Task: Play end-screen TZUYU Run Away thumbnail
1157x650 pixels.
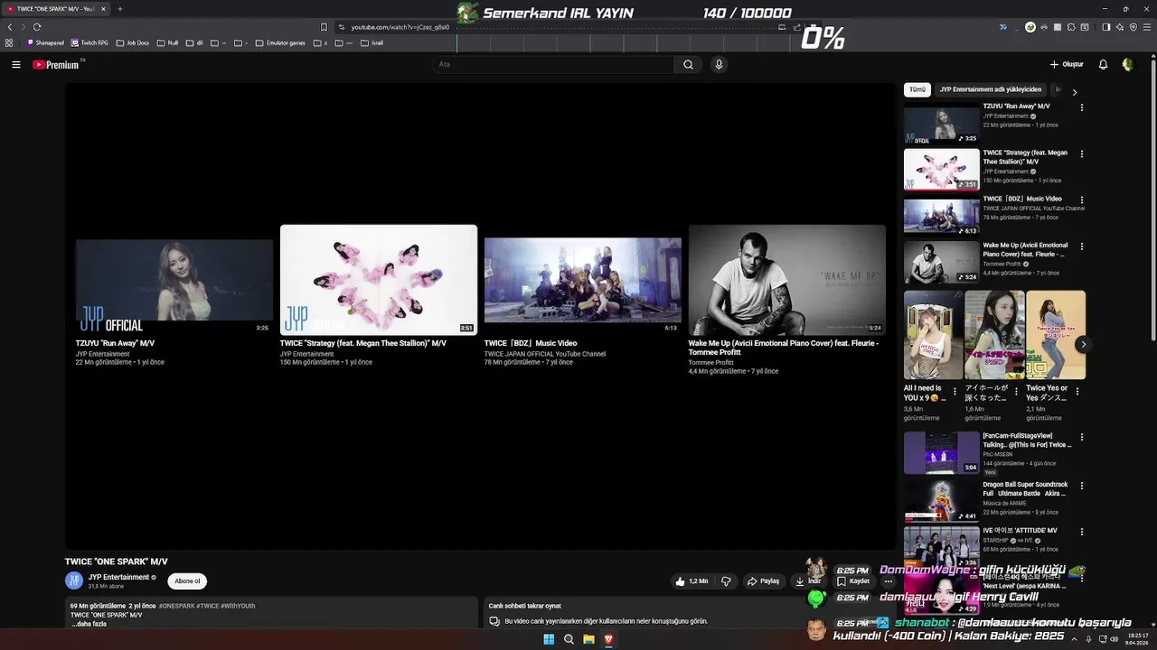Action: tap(174, 280)
